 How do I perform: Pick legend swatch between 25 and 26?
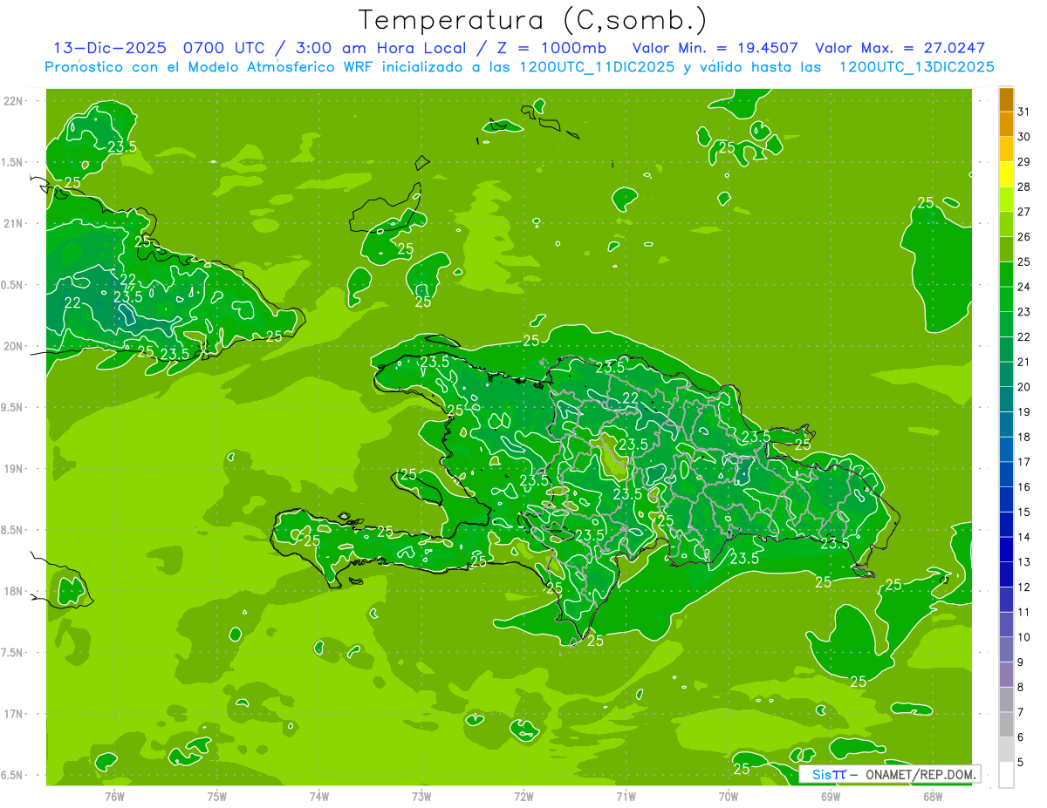1006,249
